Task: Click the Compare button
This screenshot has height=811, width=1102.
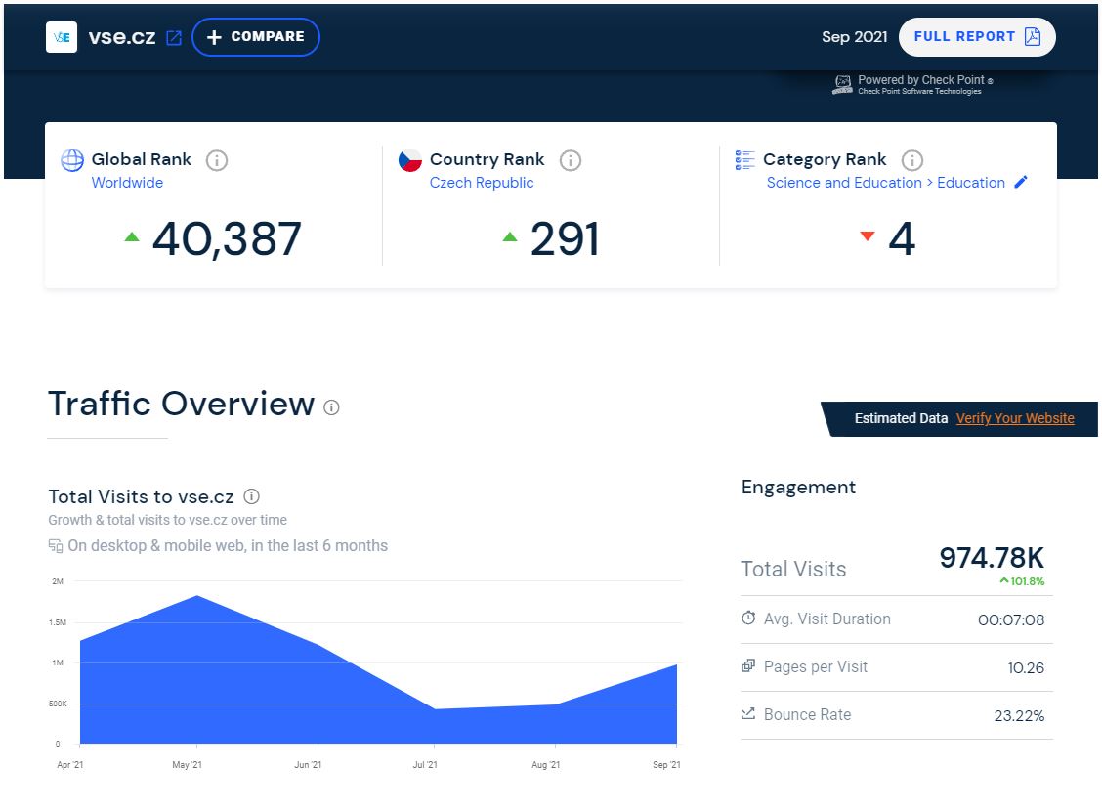Action: [x=256, y=37]
